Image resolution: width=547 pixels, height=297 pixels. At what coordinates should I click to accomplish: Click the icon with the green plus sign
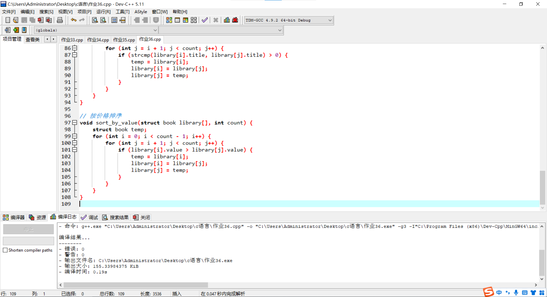[x=16, y=30]
